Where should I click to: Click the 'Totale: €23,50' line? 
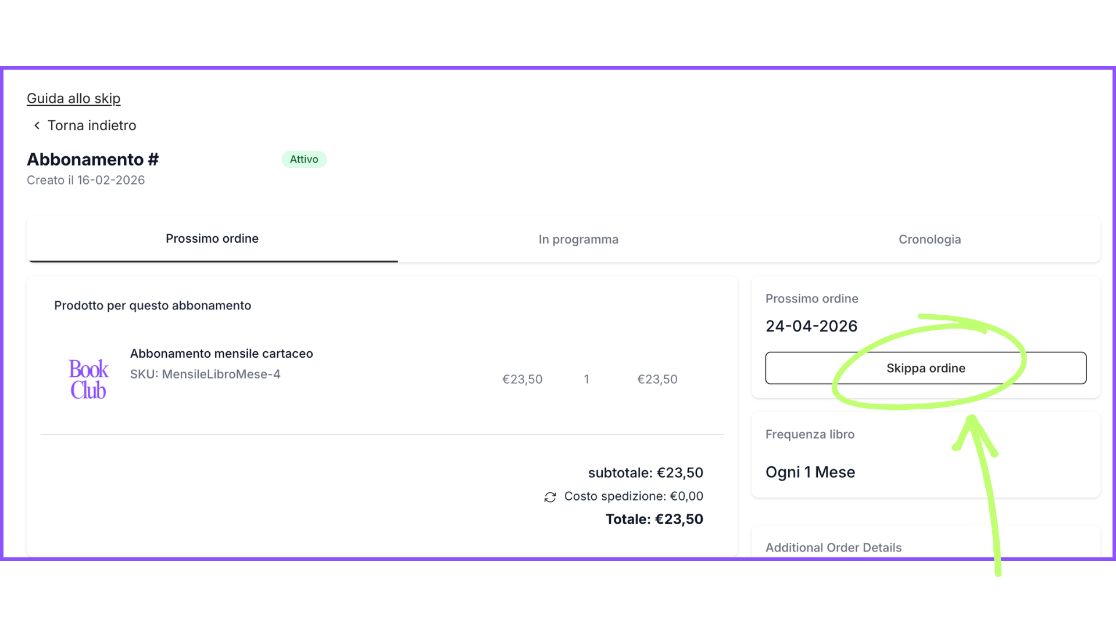pos(654,519)
